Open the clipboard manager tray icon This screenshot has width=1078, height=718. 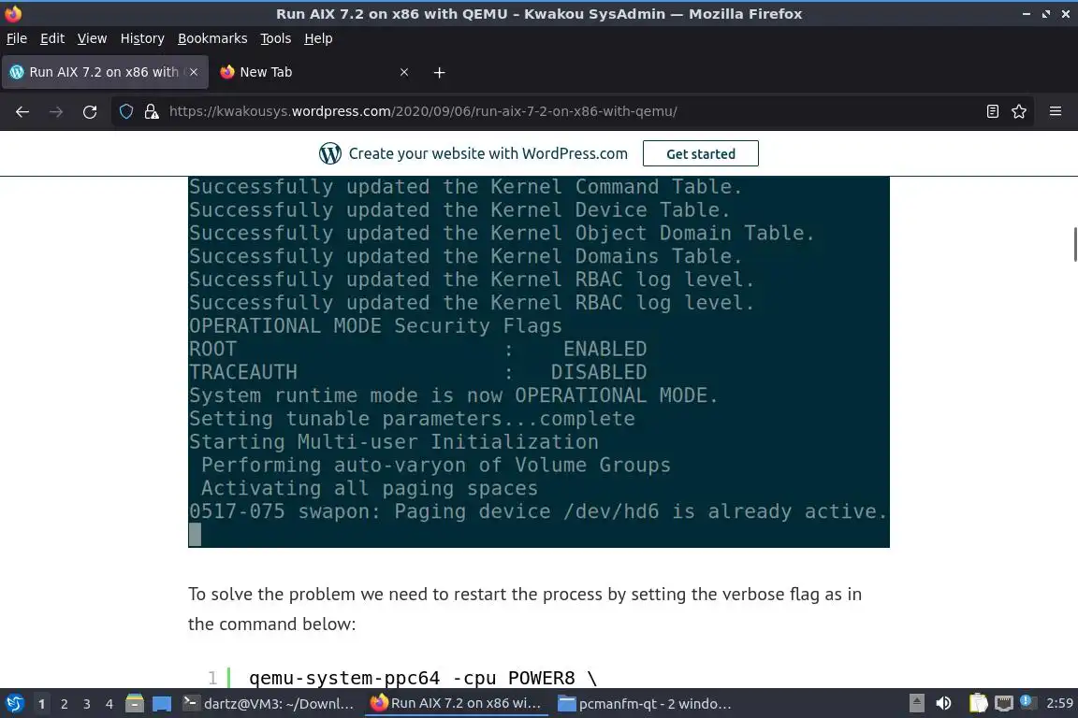[978, 704]
